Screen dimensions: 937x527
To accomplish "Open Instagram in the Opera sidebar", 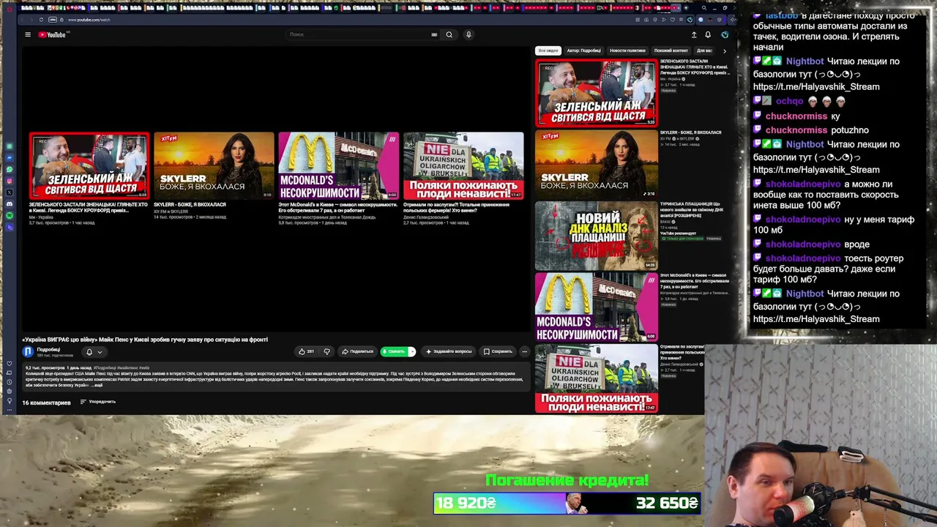I will [x=10, y=181].
